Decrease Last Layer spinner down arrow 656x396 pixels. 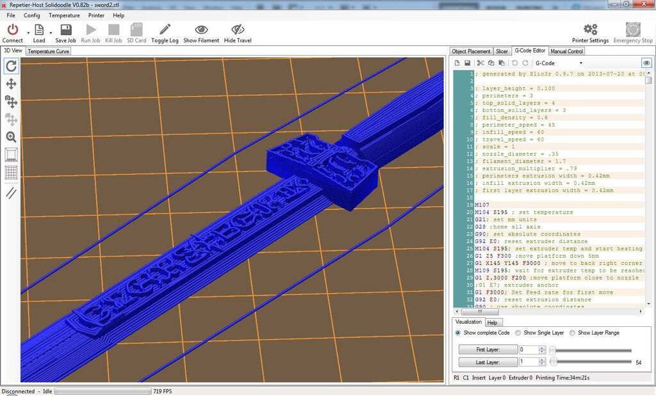click(542, 364)
